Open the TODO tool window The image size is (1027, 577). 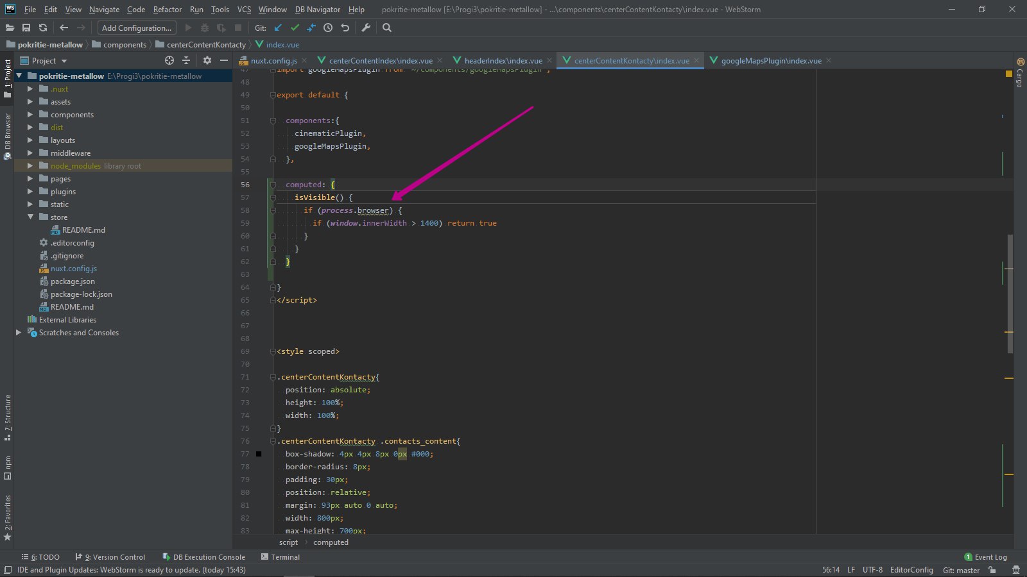pyautogui.click(x=40, y=557)
